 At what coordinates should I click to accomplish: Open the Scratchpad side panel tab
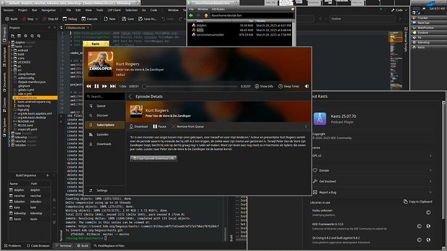point(5,57)
